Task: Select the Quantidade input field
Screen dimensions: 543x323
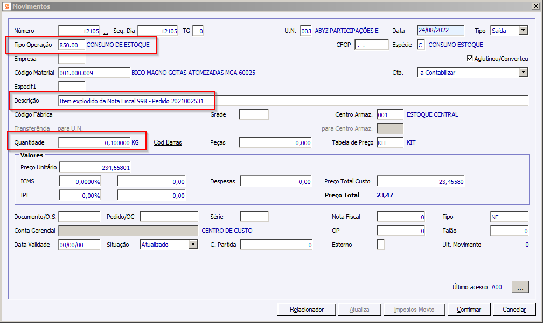Action: (x=94, y=142)
